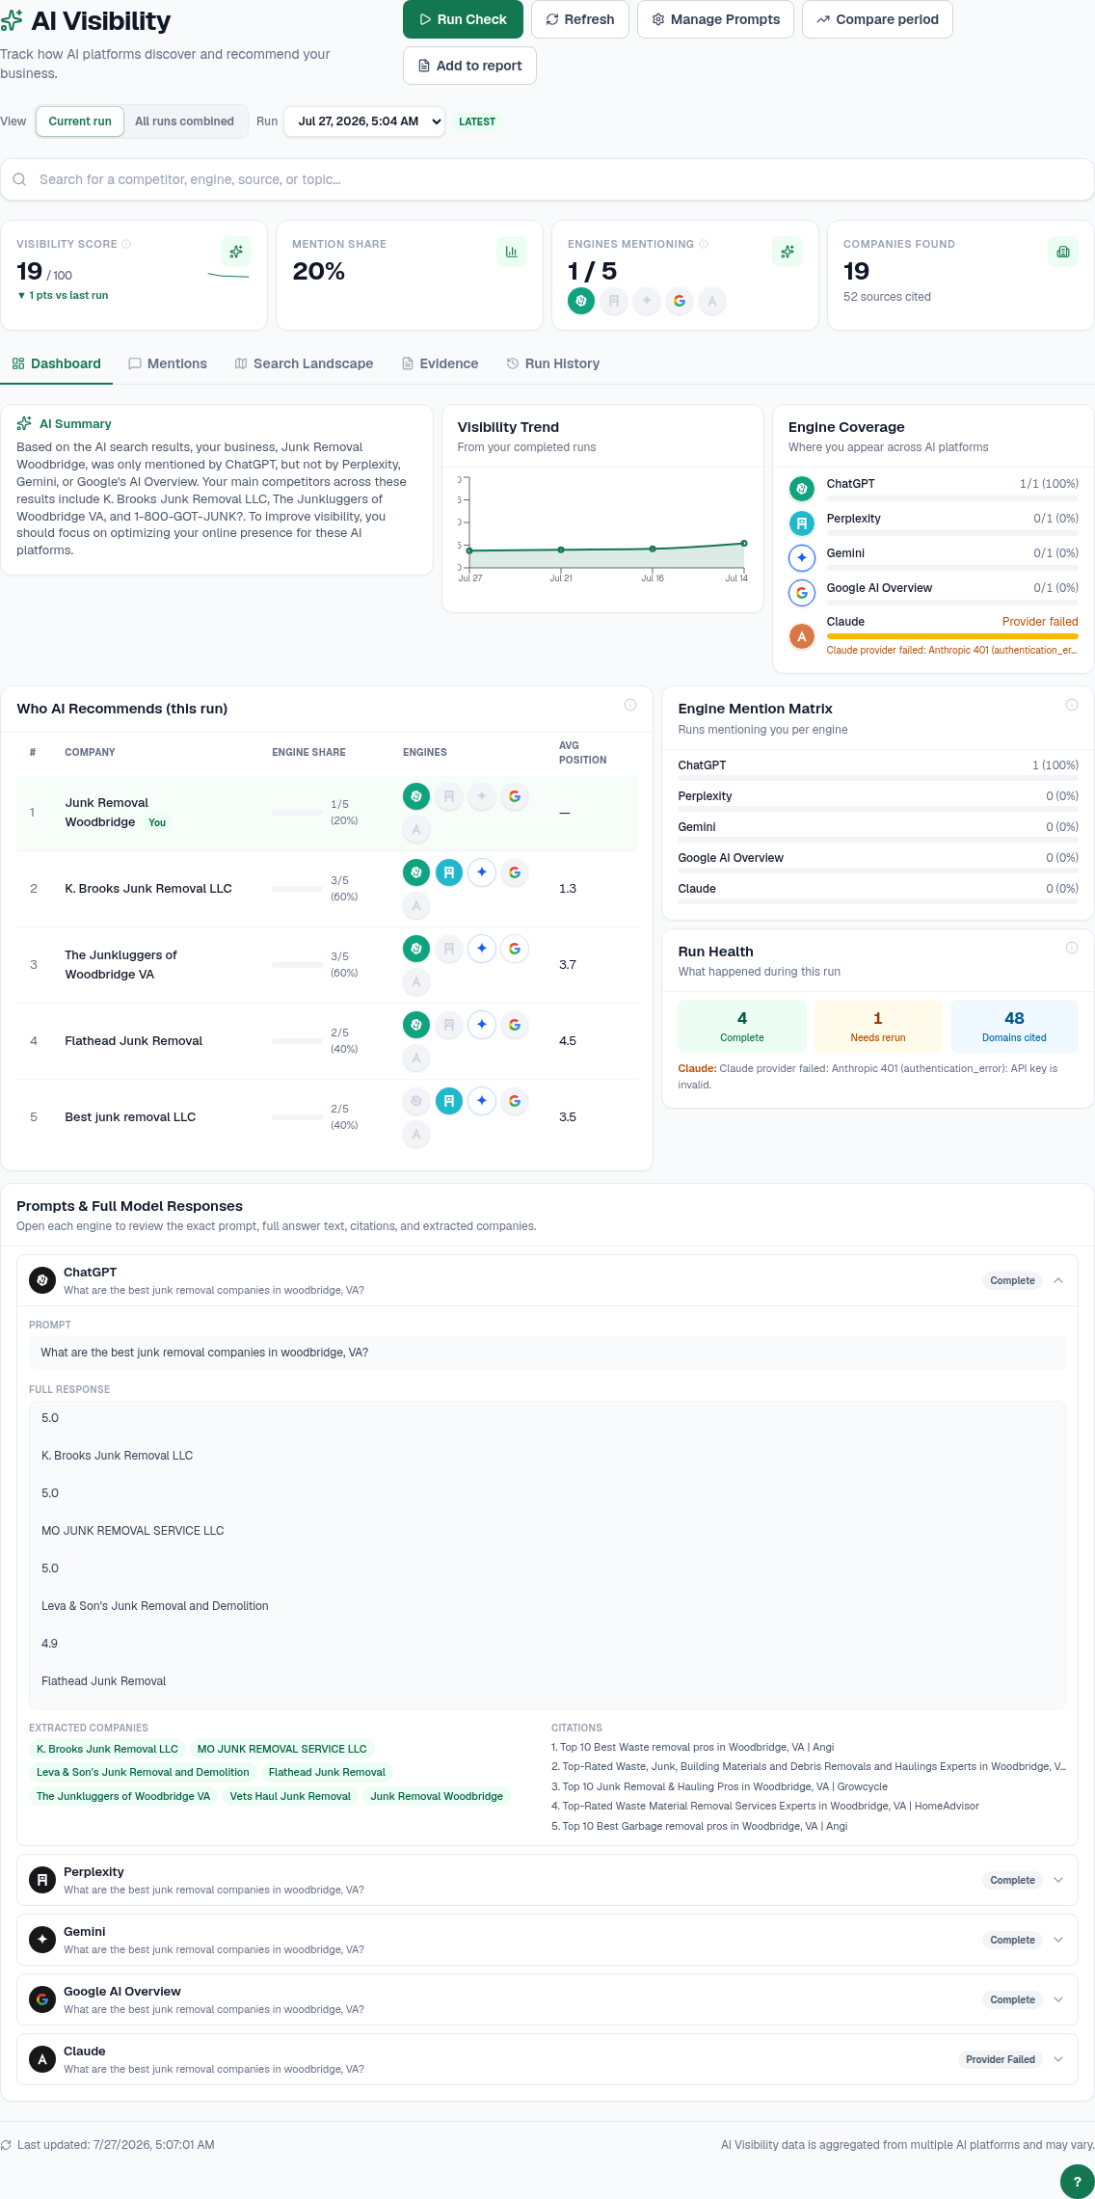
Task: Focus the competitor search field
Action: pyautogui.click(x=547, y=179)
